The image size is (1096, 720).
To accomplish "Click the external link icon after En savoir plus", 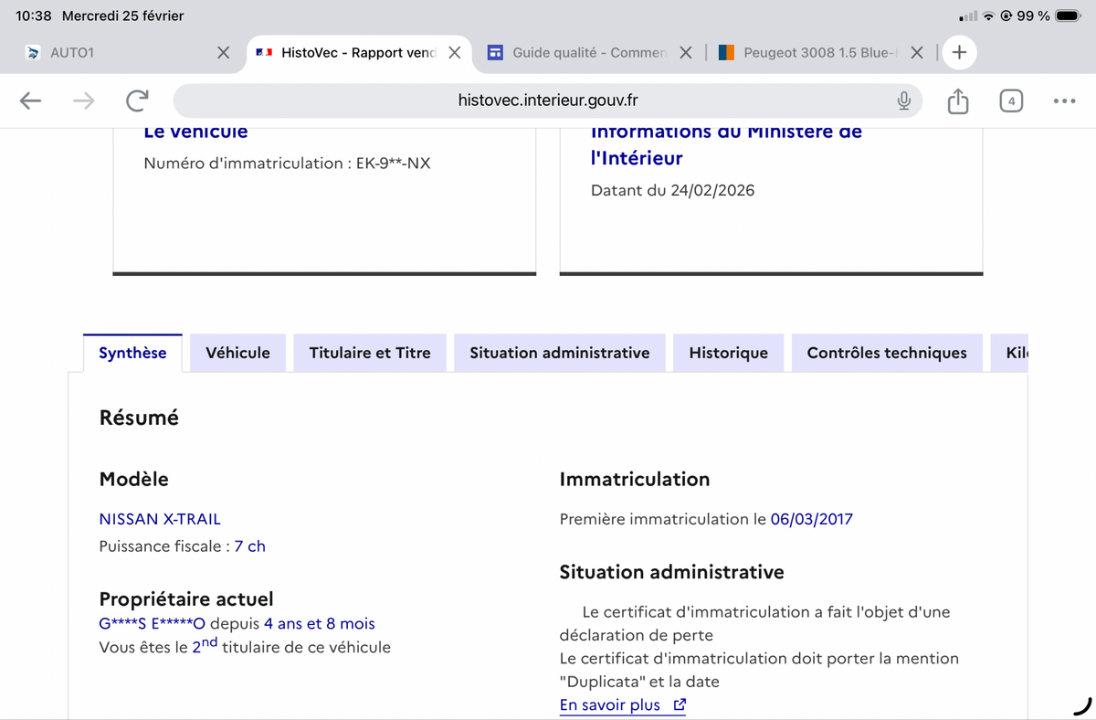I will click(679, 704).
